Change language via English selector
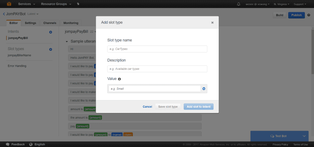This screenshot has width=314, height=147. [x=40, y=144]
